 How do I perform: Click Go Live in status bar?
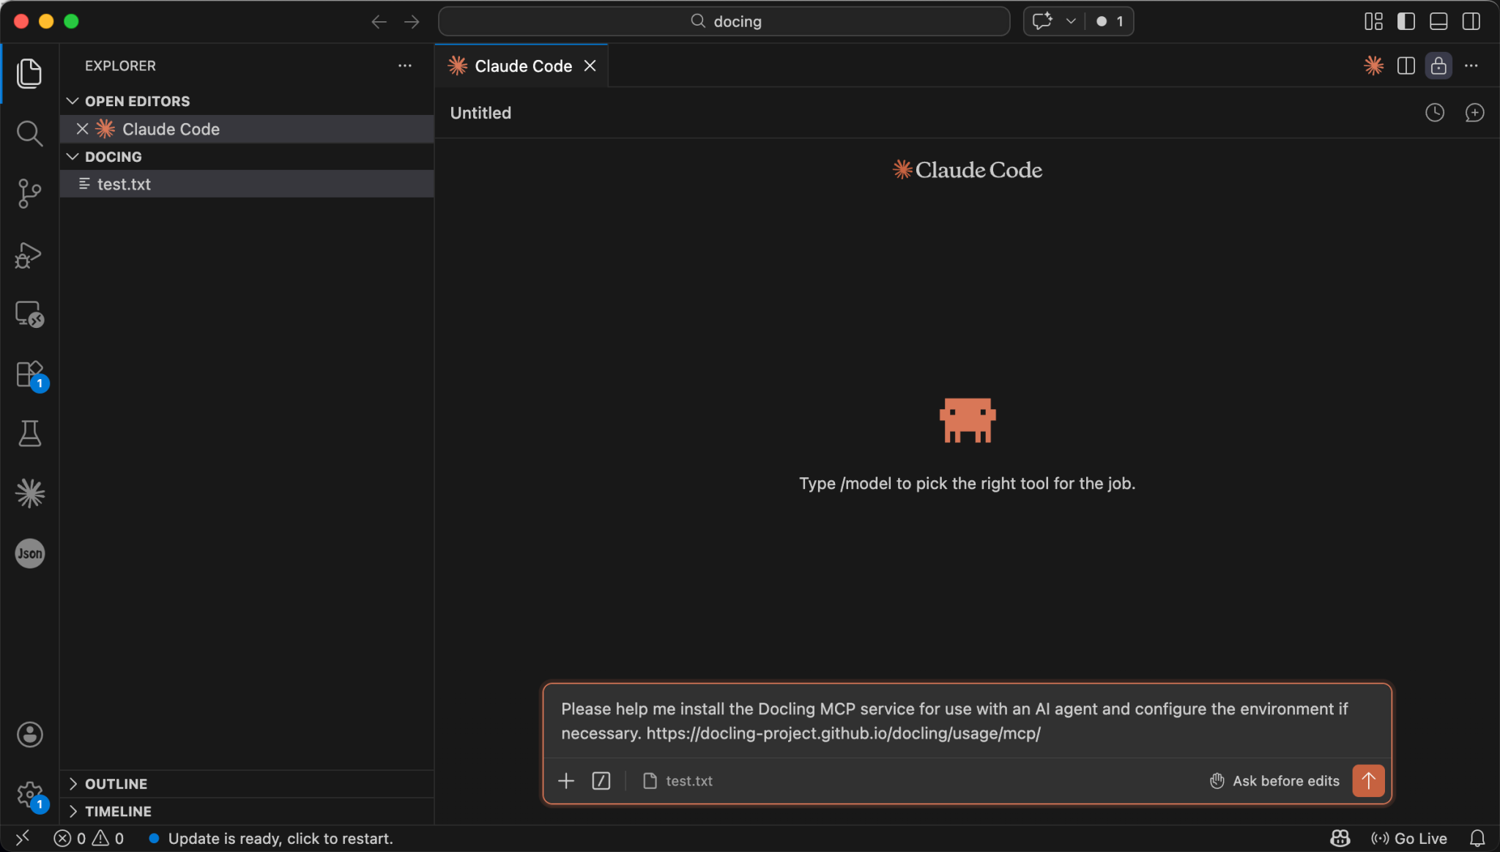(1409, 839)
